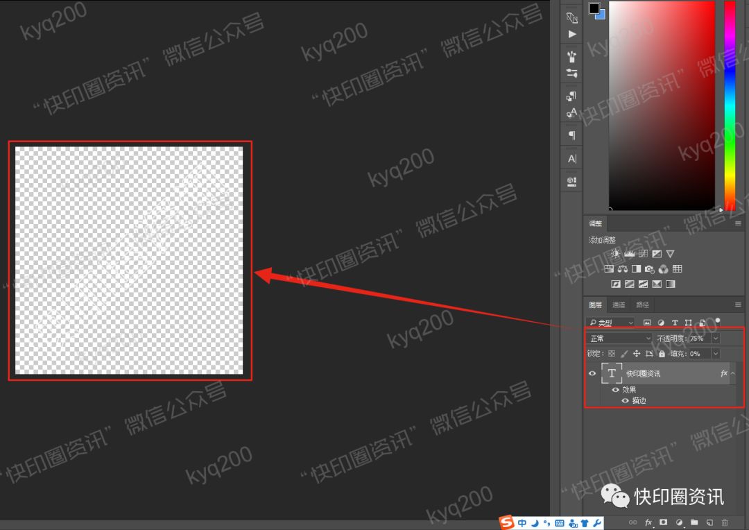Hide the 快印圈资讯 text layer

click(x=592, y=373)
